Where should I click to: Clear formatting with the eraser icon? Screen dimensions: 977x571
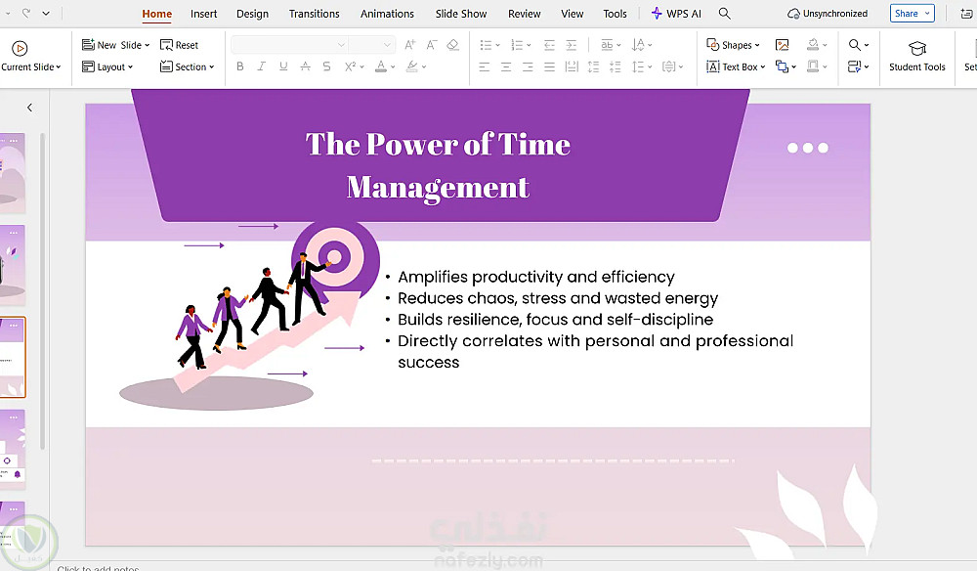click(x=453, y=45)
